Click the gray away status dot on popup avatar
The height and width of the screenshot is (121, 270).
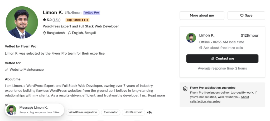pos(15,113)
